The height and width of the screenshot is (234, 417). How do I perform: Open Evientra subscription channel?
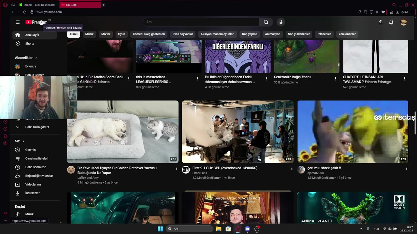pyautogui.click(x=35, y=66)
